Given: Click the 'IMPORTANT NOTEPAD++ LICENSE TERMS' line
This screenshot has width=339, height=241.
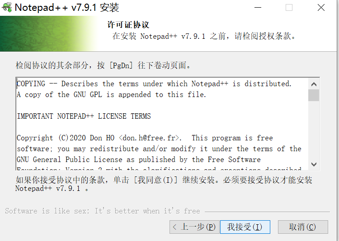Looking at the screenshot, I should pos(84,116).
